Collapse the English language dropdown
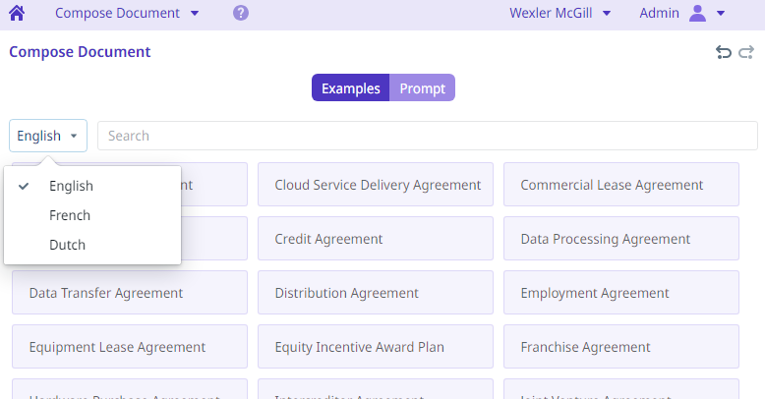765x399 pixels. 48,136
